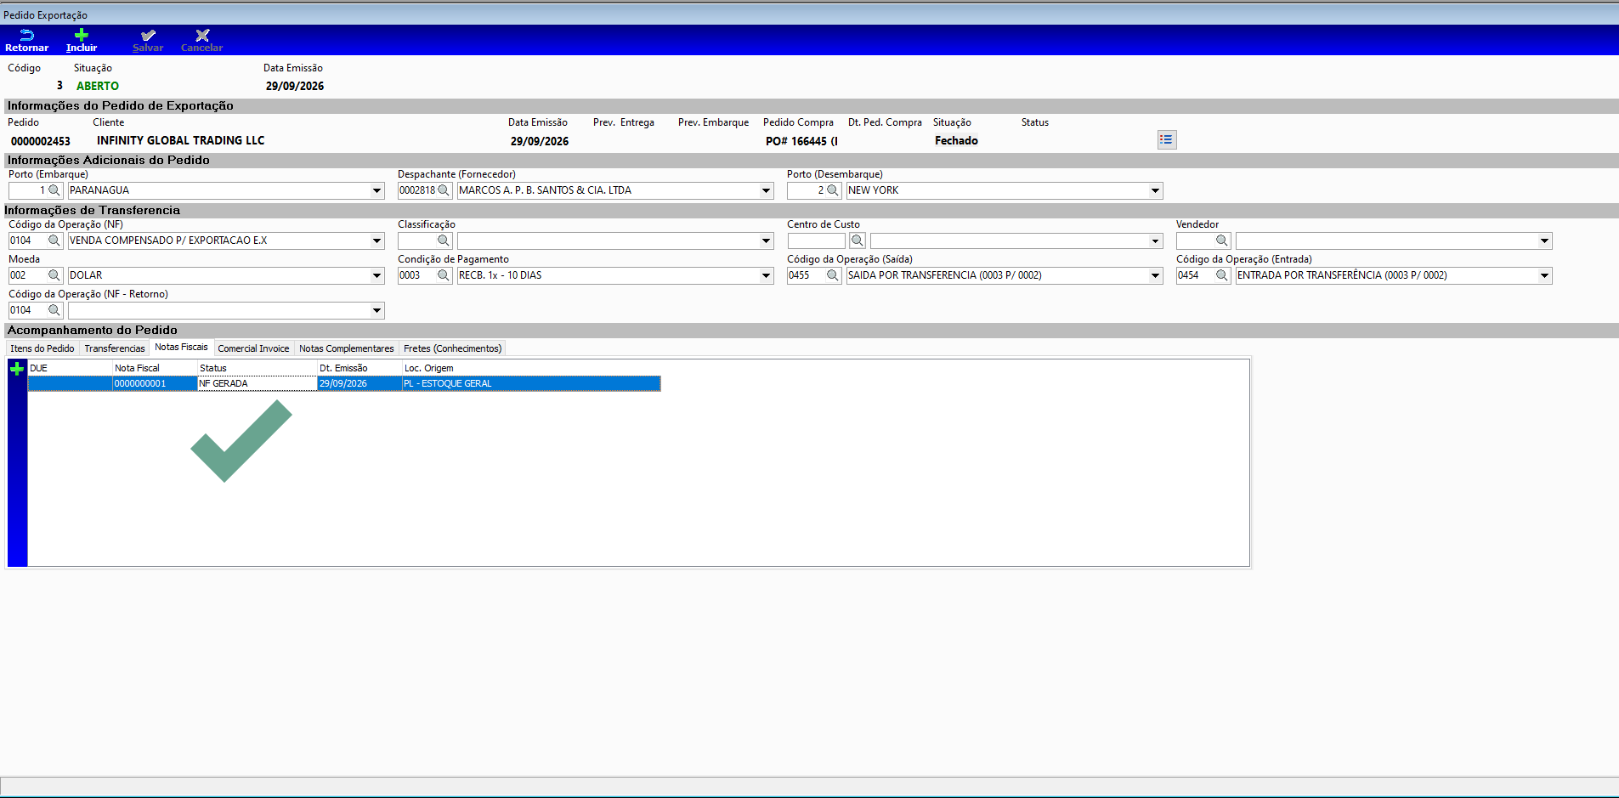
Task: Click the Cancelar X icon
Action: 202,35
